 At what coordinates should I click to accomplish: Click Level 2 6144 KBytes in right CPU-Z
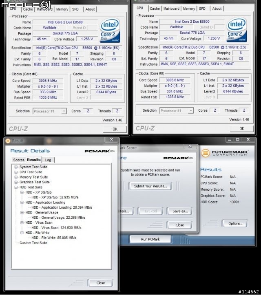coord(233,91)
